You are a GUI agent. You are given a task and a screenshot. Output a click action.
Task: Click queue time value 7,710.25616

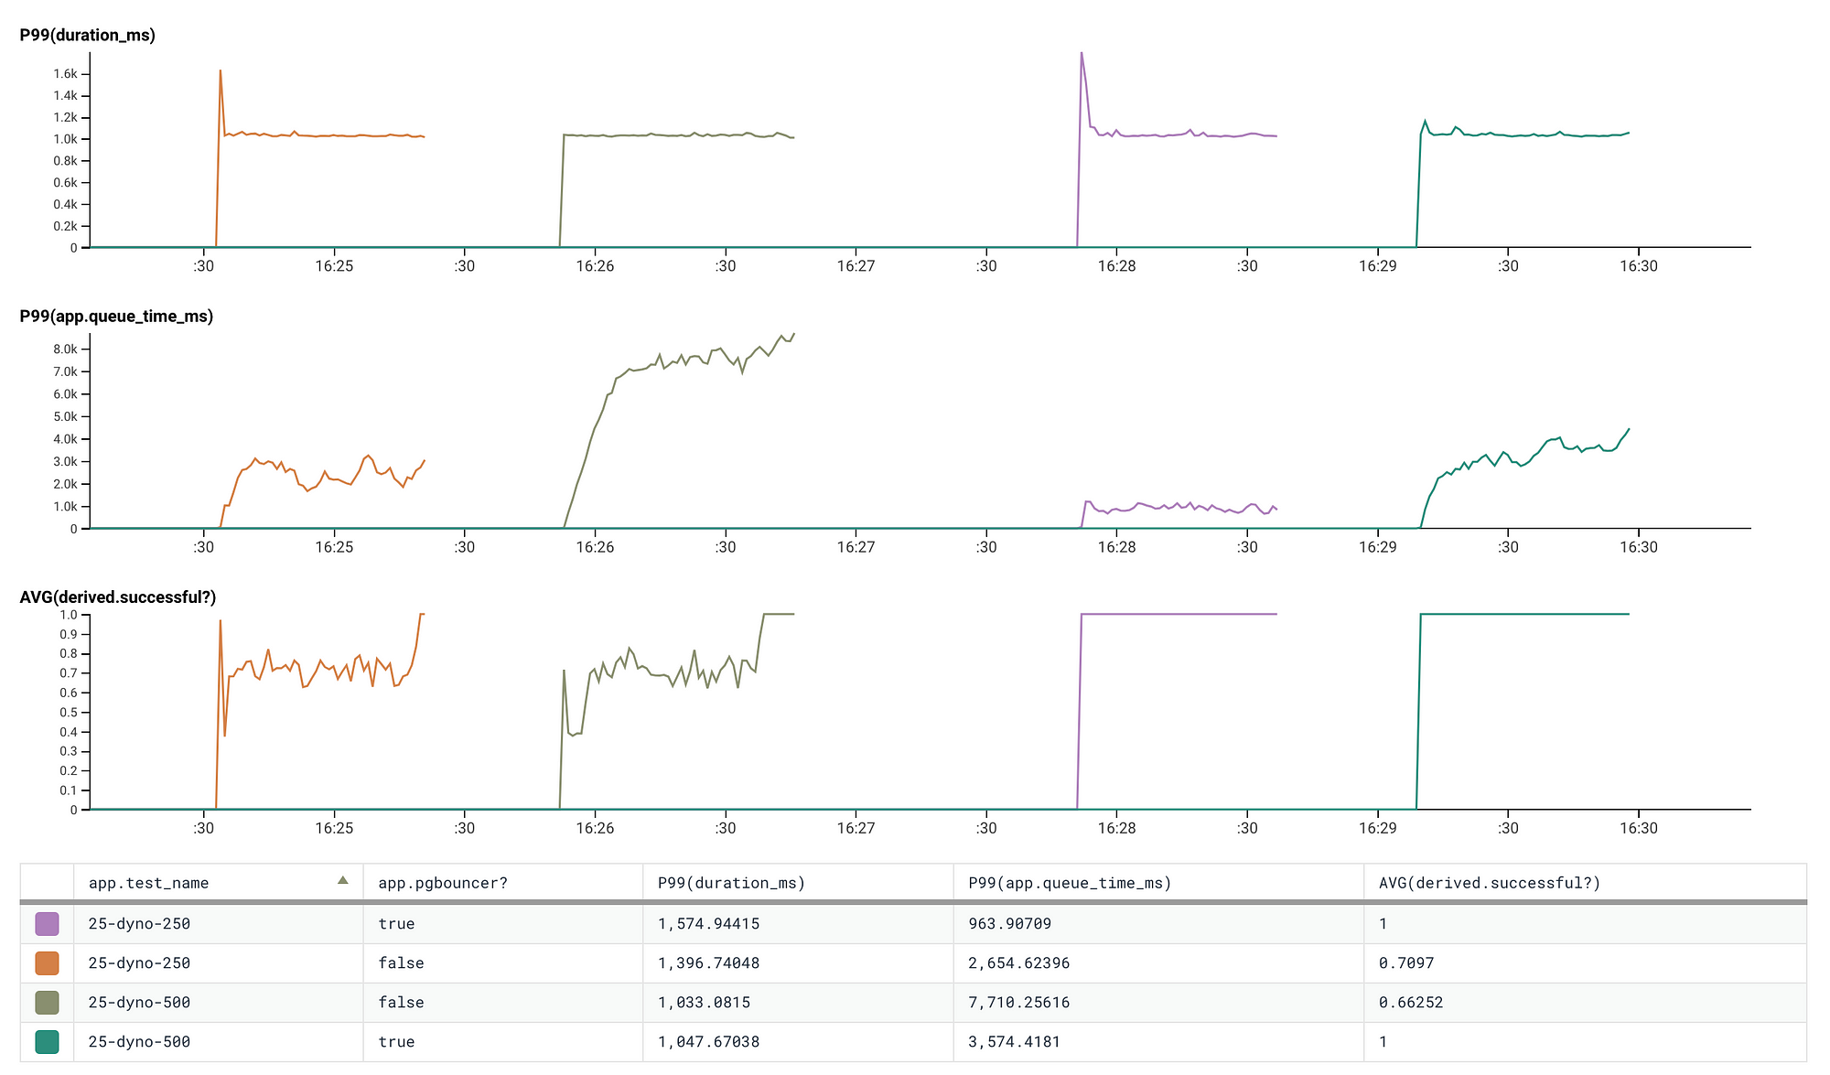coord(1018,1003)
